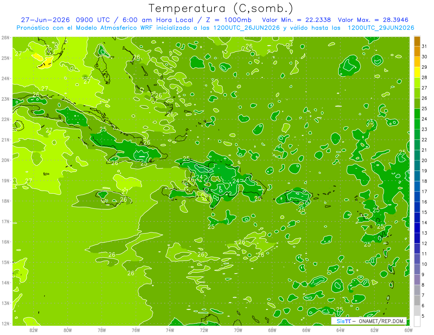The width and height of the screenshot is (434, 335).
Task: Click the 72W longitude axis label
Action: tap(204, 330)
